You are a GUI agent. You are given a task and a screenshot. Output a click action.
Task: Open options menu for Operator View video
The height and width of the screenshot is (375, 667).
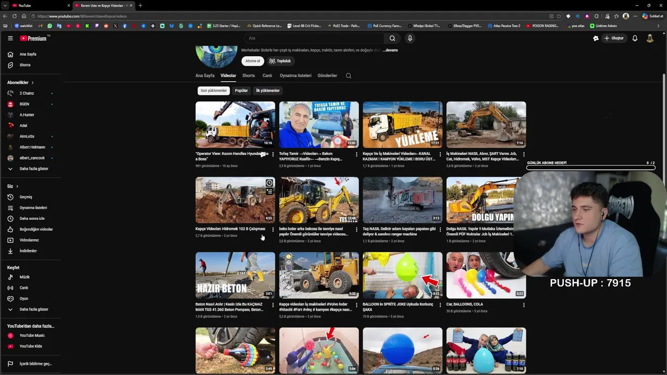(273, 155)
